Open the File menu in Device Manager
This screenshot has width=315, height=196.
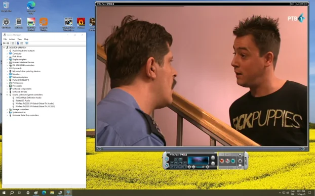pos(5,39)
